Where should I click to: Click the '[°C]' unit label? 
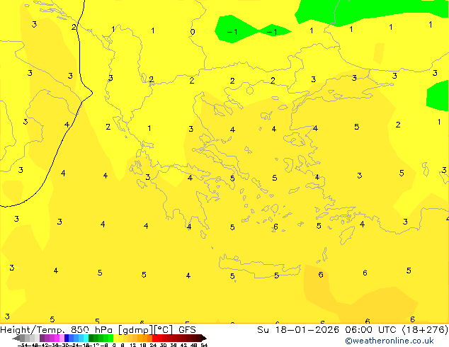click(x=164, y=330)
